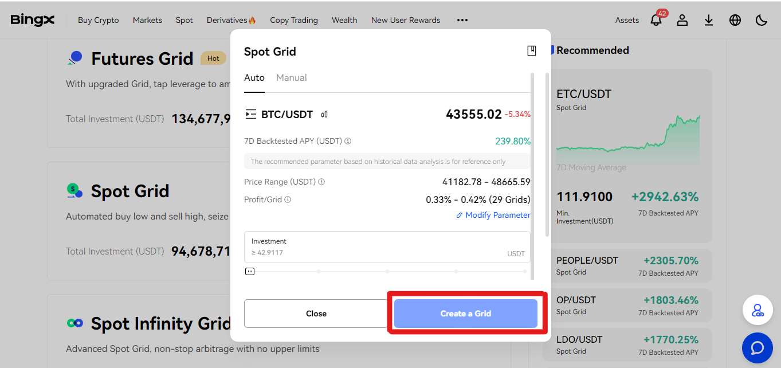The image size is (781, 368).
Task: Open the ETC/USDT 7D Moving Average chart
Action: coord(627,141)
